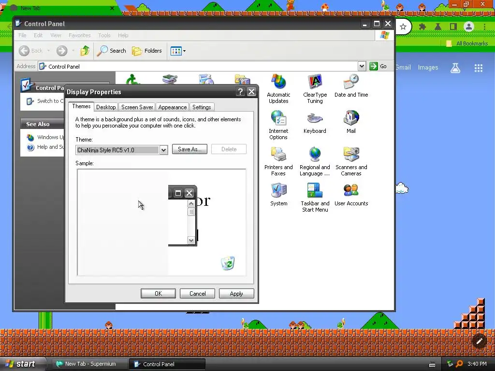The image size is (495, 371).
Task: Open All Bookmarks folder
Action: [467, 43]
